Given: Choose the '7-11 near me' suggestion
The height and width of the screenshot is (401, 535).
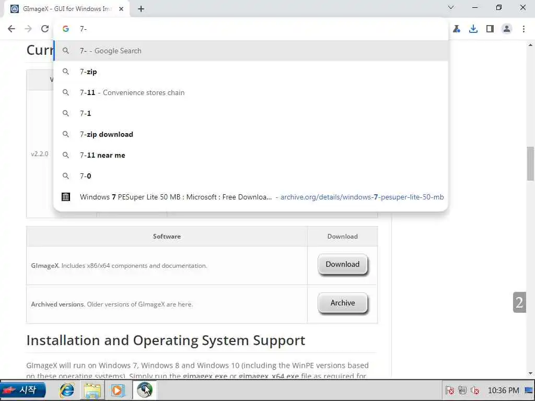Looking at the screenshot, I should point(251,155).
